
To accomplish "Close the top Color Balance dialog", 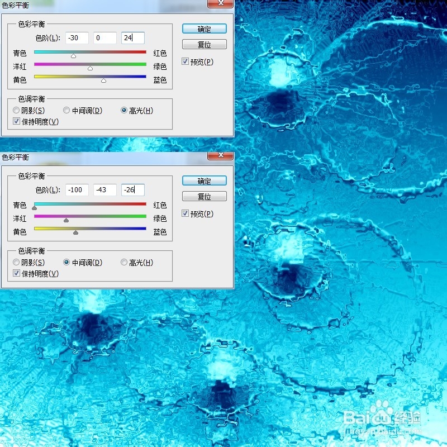I will (221, 3).
